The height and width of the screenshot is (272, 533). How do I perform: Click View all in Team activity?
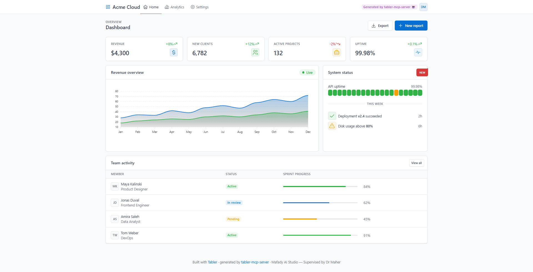click(416, 163)
